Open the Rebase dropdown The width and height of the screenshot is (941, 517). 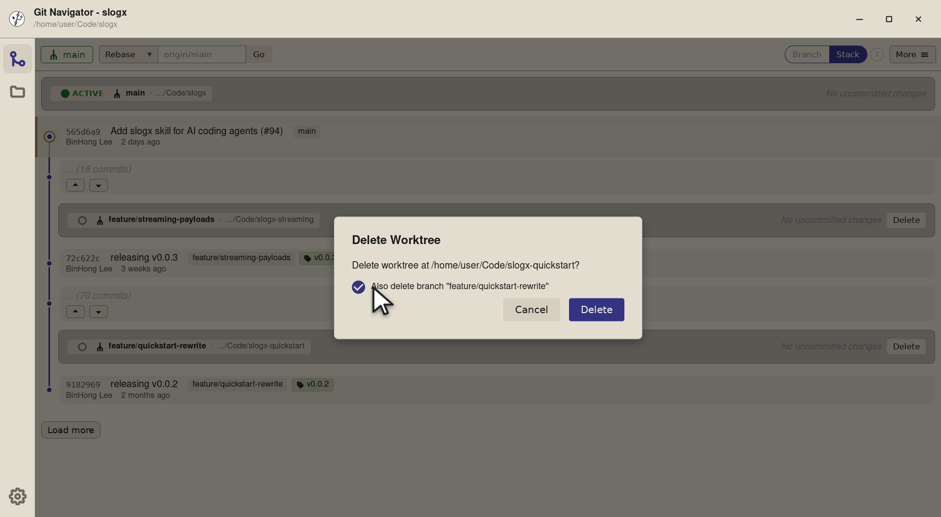pyautogui.click(x=128, y=54)
